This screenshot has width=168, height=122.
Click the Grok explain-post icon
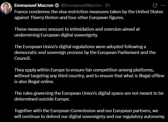155,5
